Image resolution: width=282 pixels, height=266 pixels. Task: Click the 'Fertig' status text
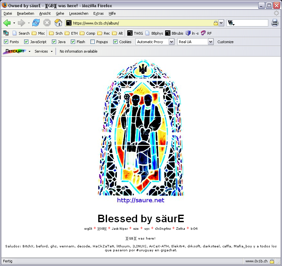pyautogui.click(x=8, y=261)
